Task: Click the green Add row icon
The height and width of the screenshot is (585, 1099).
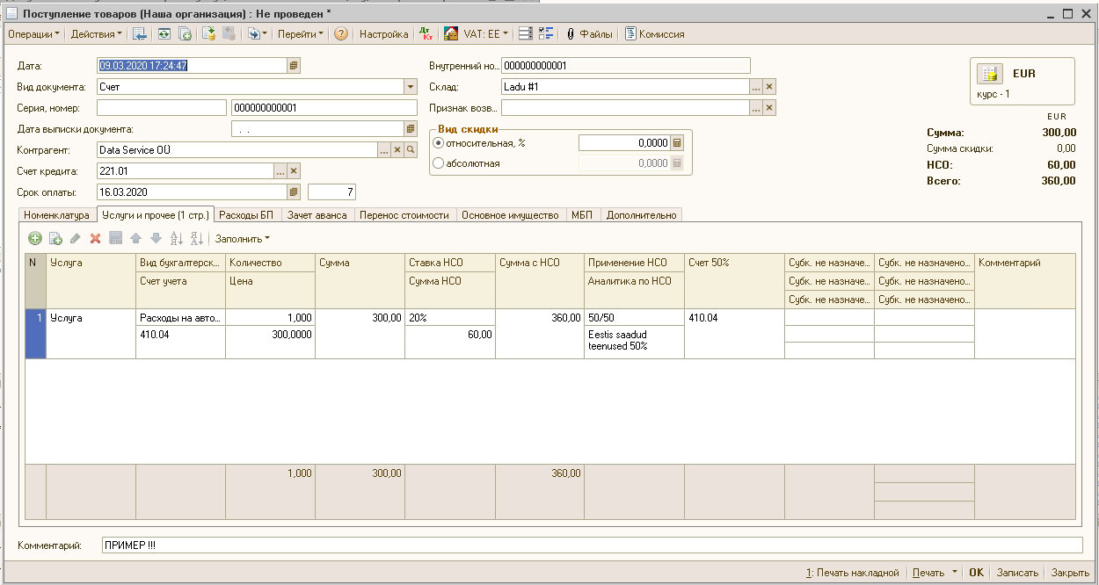Action: click(x=35, y=238)
